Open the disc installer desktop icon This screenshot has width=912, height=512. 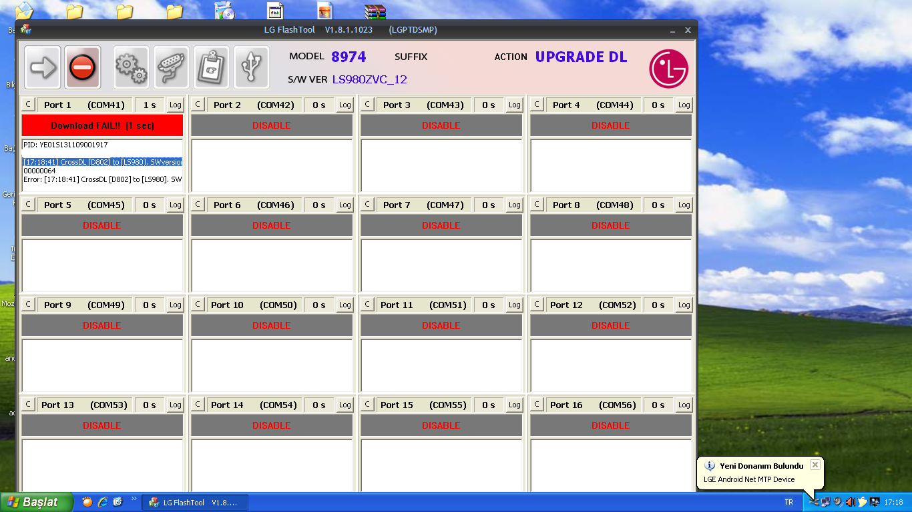click(224, 11)
